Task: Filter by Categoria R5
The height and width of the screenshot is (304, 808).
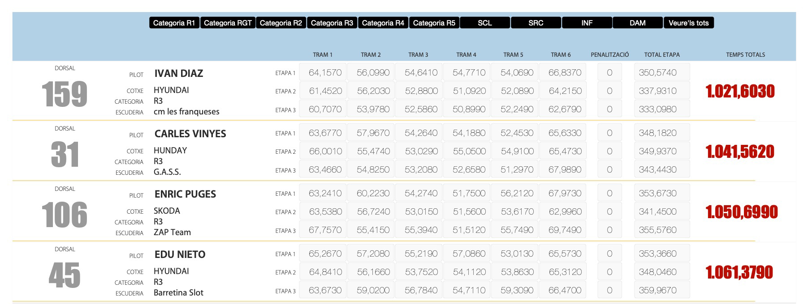Action: tap(434, 23)
